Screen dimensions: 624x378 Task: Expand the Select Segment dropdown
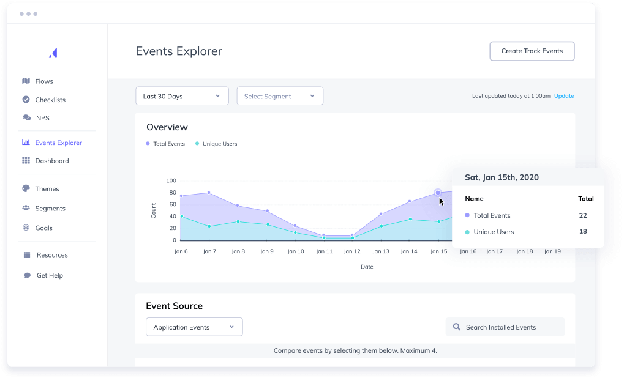(x=280, y=96)
